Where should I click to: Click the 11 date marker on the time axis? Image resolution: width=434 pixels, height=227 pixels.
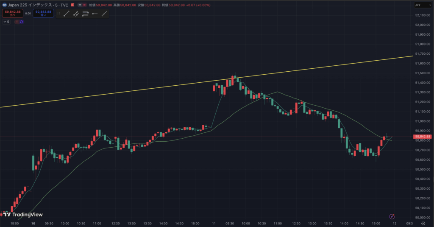[x=214, y=223]
